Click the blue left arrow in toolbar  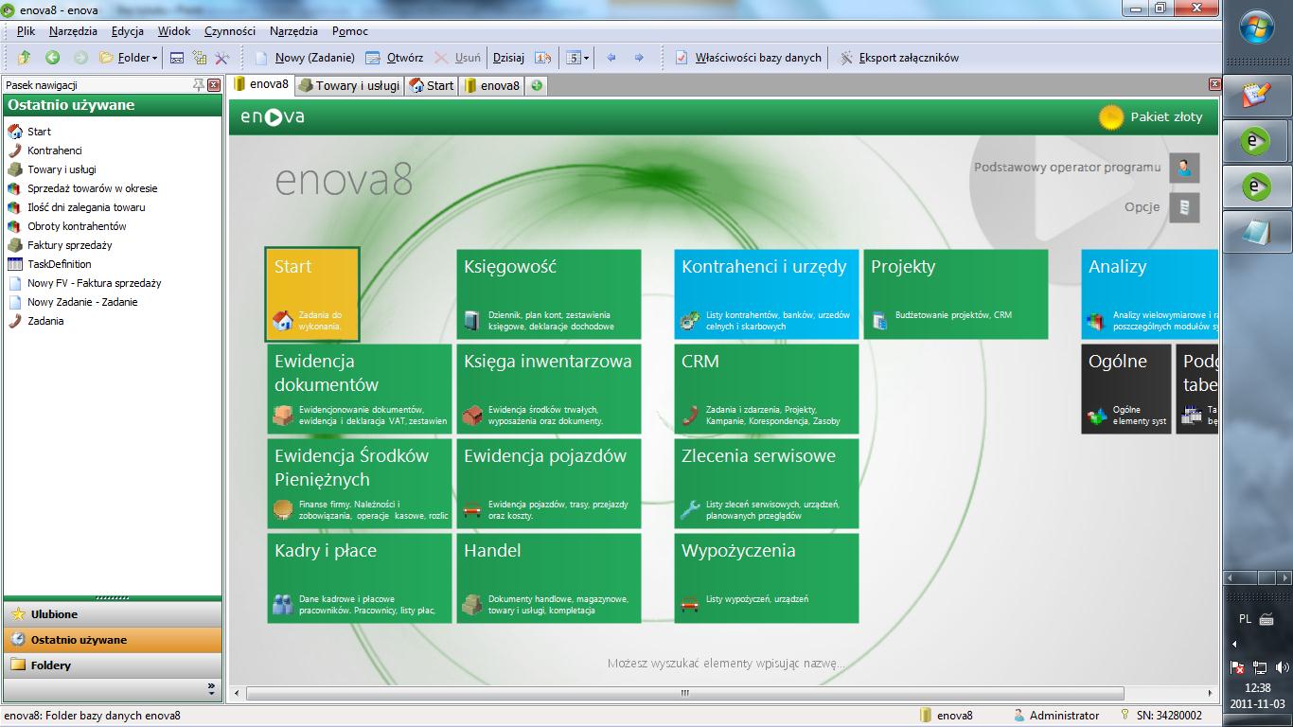pos(611,58)
